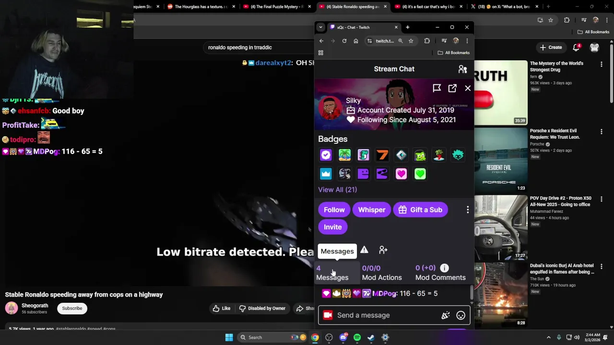
Task: Like the Stable Ronaldo video
Action: (222, 309)
